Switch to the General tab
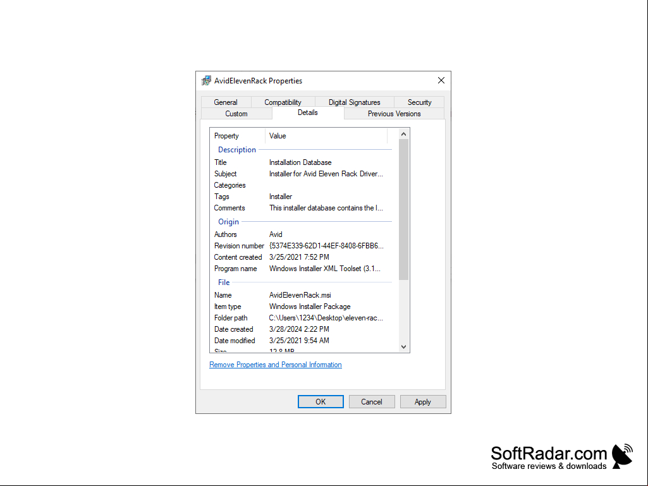Screen dimensions: 648x486 pyautogui.click(x=226, y=102)
